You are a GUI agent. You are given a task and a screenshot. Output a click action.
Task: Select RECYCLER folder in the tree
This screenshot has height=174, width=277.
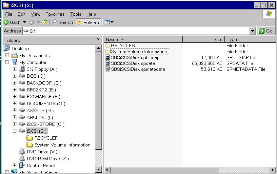(x=46, y=138)
